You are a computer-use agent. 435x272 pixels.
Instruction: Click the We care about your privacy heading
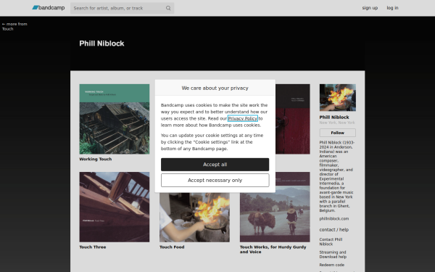pos(215,88)
